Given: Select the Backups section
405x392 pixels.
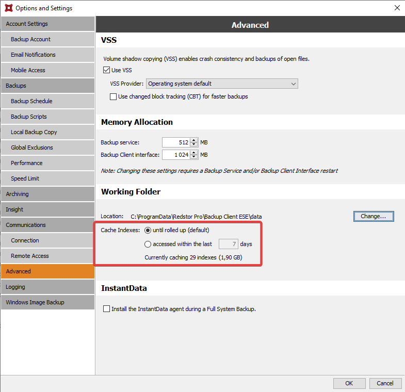Looking at the screenshot, I should 48,86.
